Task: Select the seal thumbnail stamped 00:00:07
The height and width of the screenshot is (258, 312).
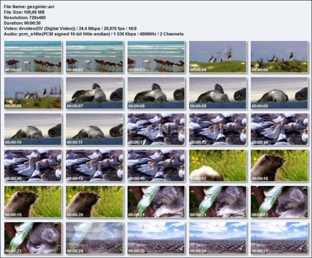Action: pos(94,93)
